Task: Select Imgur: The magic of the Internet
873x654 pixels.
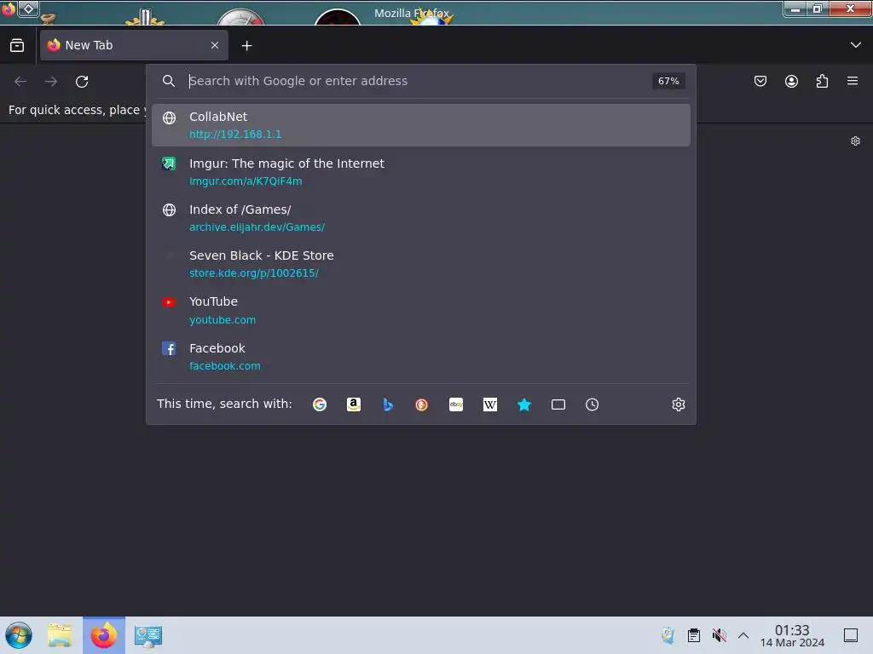Action: coord(421,172)
